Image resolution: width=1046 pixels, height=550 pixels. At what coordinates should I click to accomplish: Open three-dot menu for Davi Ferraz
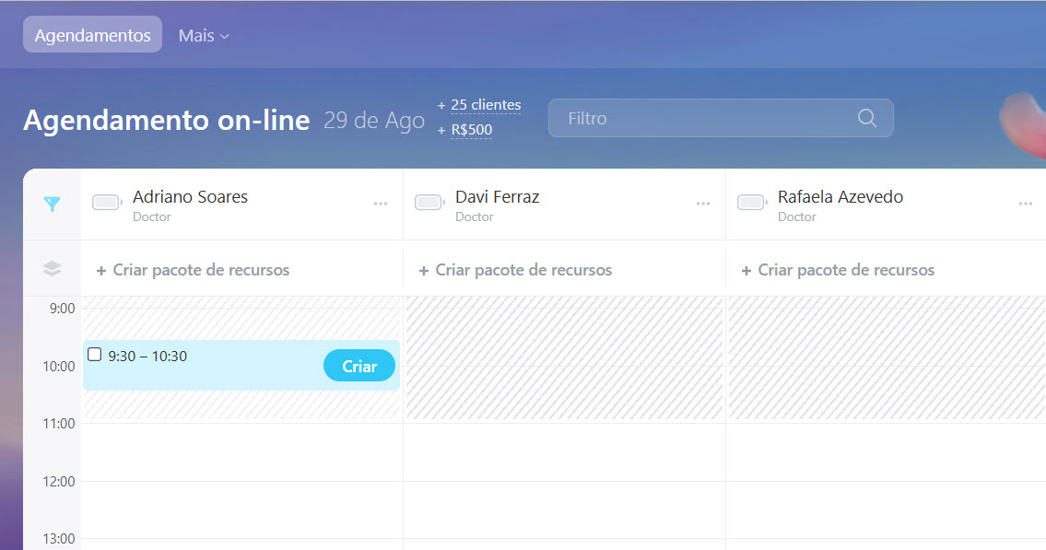[703, 204]
